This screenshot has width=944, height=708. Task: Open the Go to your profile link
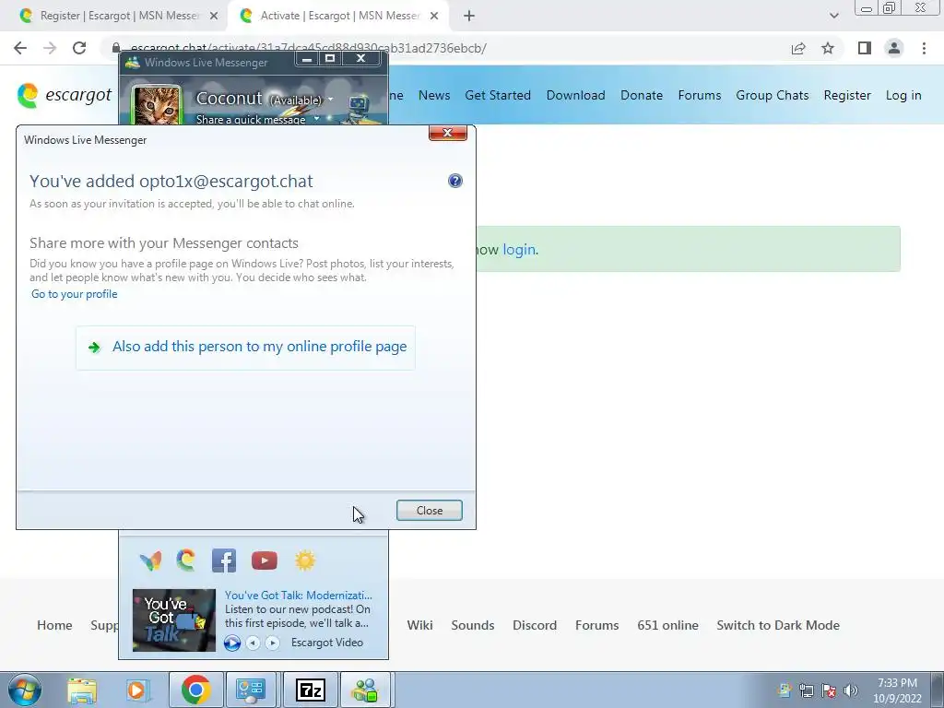74,294
